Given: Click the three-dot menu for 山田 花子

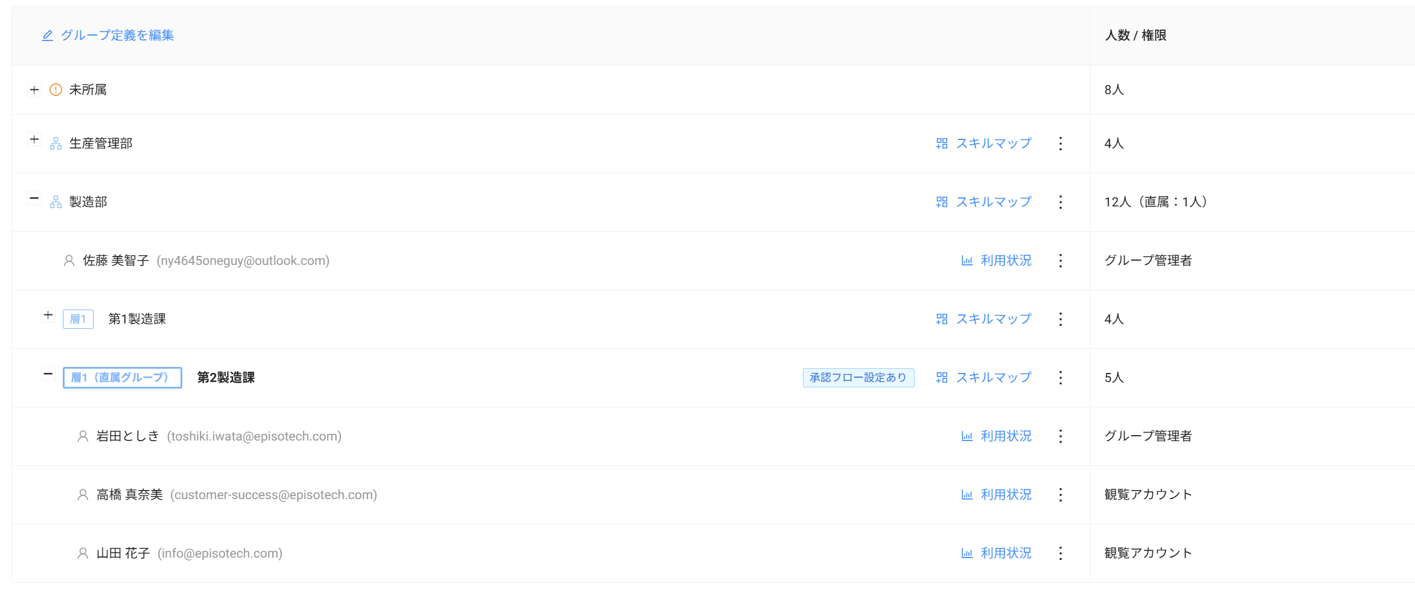Looking at the screenshot, I should click(x=1060, y=553).
